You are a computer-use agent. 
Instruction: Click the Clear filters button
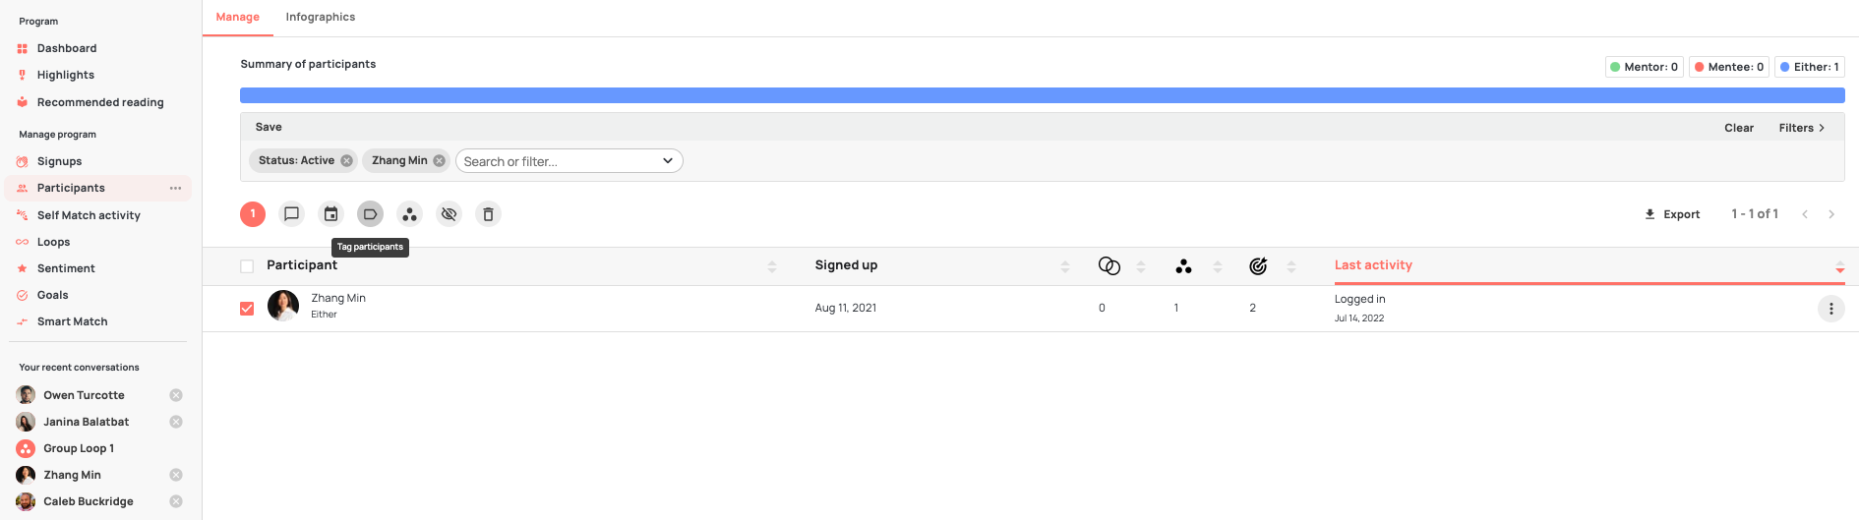(1739, 128)
